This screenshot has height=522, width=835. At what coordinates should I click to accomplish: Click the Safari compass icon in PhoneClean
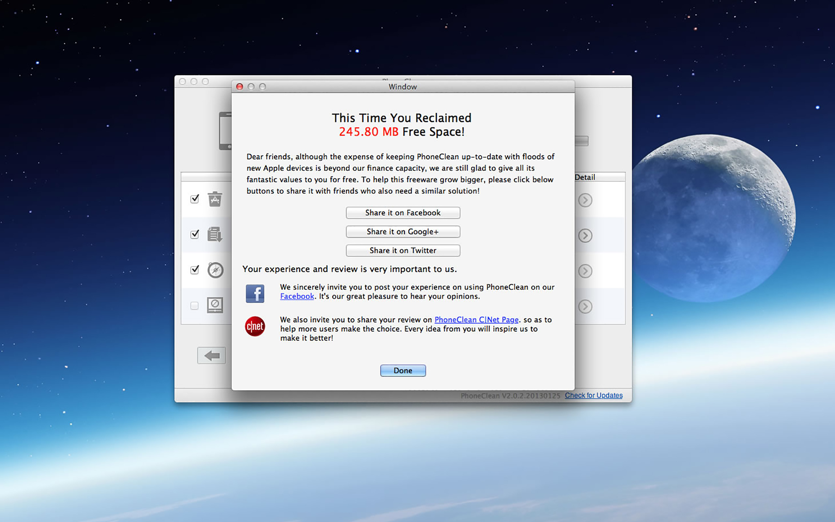tap(215, 270)
